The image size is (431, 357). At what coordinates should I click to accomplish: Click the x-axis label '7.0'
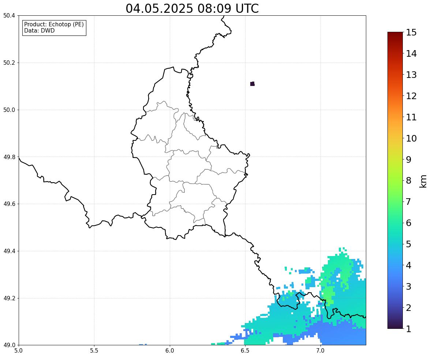pyautogui.click(x=321, y=351)
